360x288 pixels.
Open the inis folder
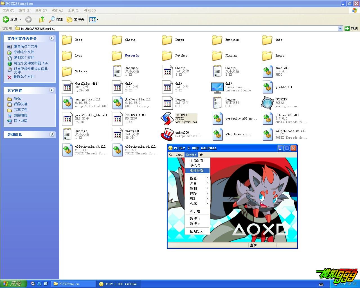coord(267,40)
